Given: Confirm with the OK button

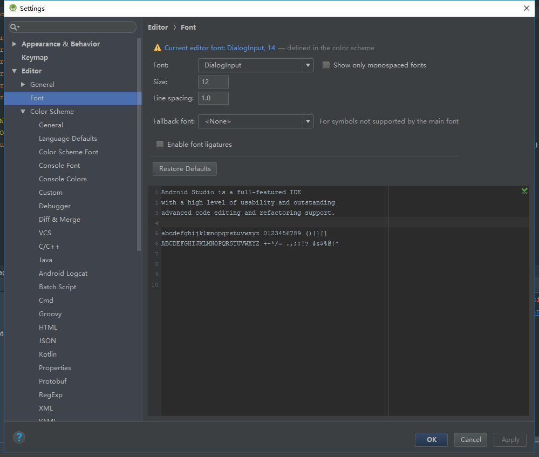Looking at the screenshot, I should point(432,439).
